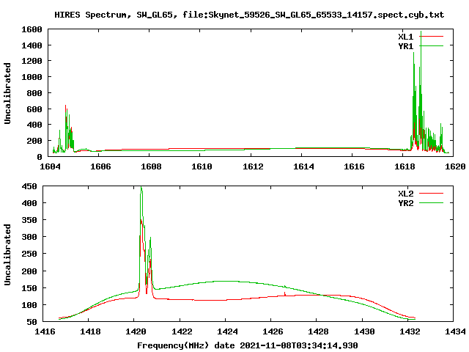Click the green YR2 legend line sample
This screenshot has width=469, height=352.
tap(432, 203)
